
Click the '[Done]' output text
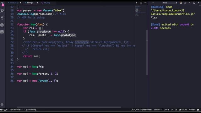tap(155, 24)
